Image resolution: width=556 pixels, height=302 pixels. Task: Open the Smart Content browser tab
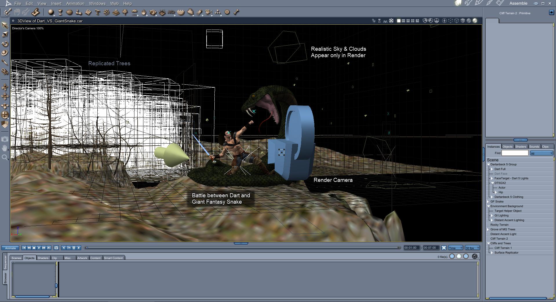[x=113, y=258]
